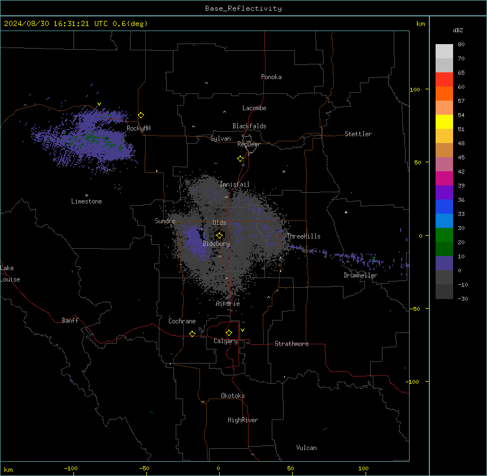Click the white plus marker northwest of Drumheller
Screen dimensions: 487x476
pos(346,212)
